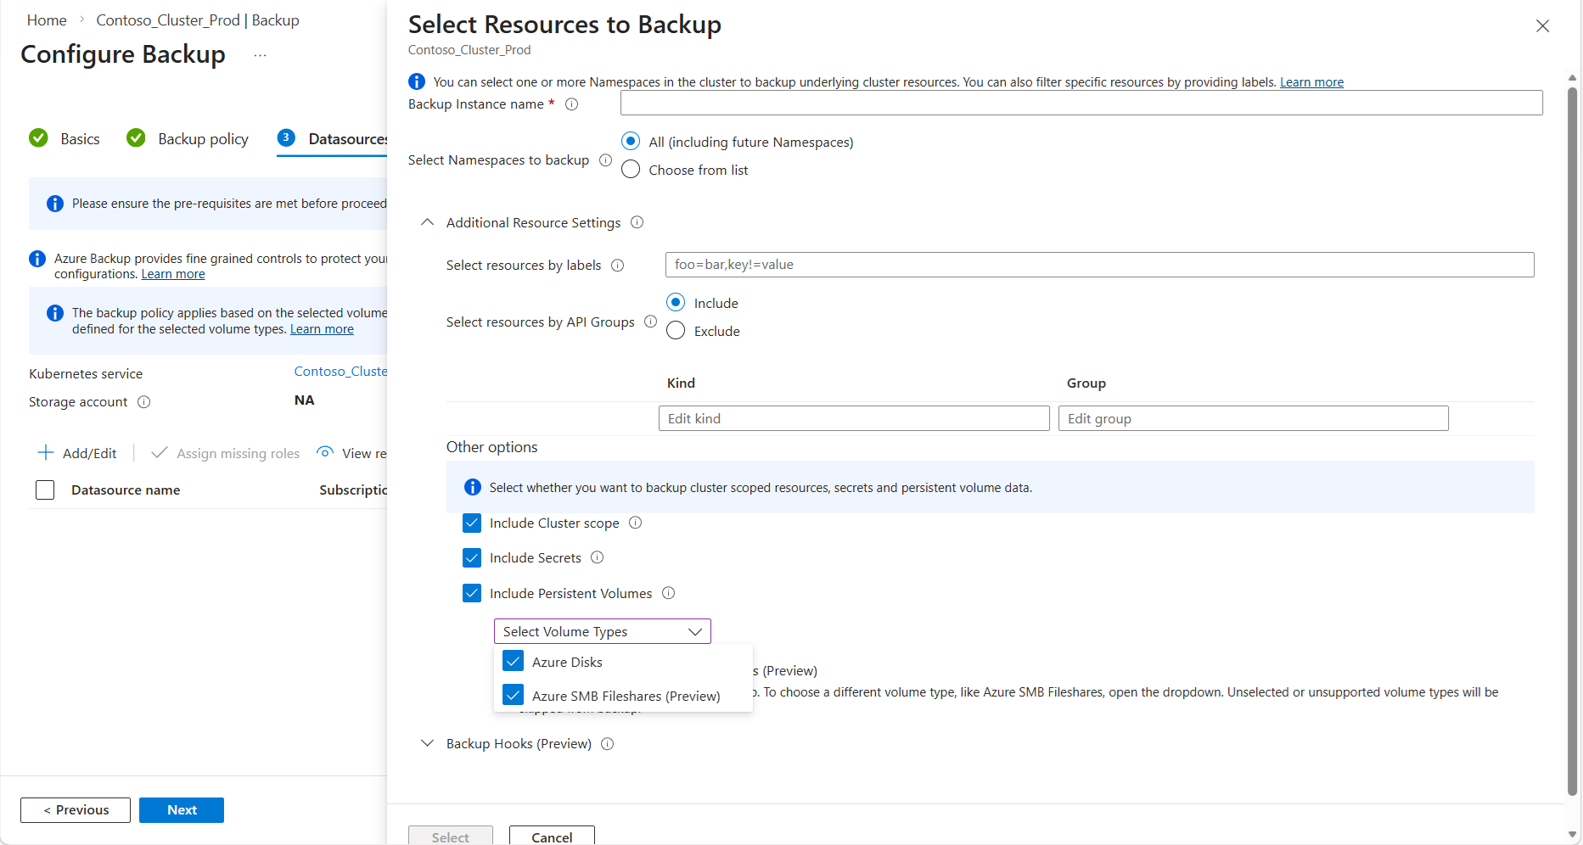1583x845 pixels.
Task: Click info icon next to Select resources by labels
Action: coord(618,266)
